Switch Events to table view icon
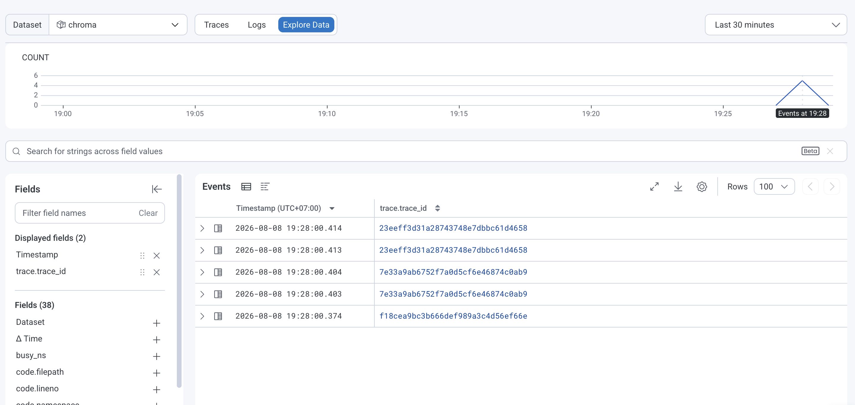This screenshot has width=855, height=405. (246, 187)
